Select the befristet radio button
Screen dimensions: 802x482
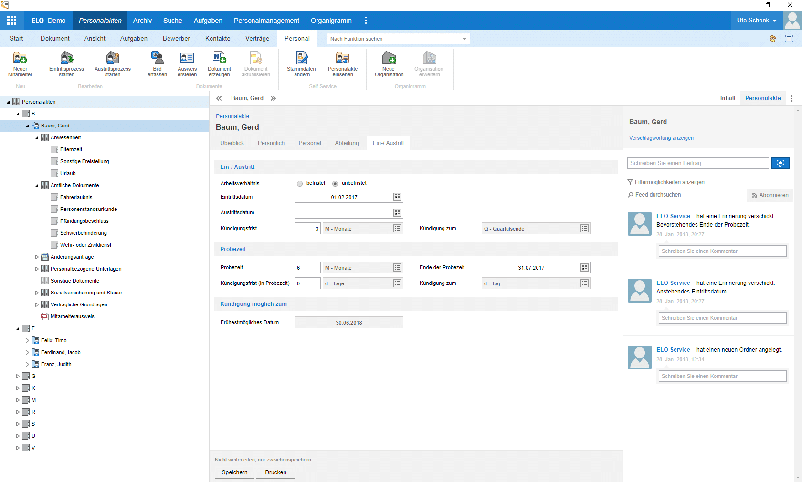pyautogui.click(x=300, y=184)
